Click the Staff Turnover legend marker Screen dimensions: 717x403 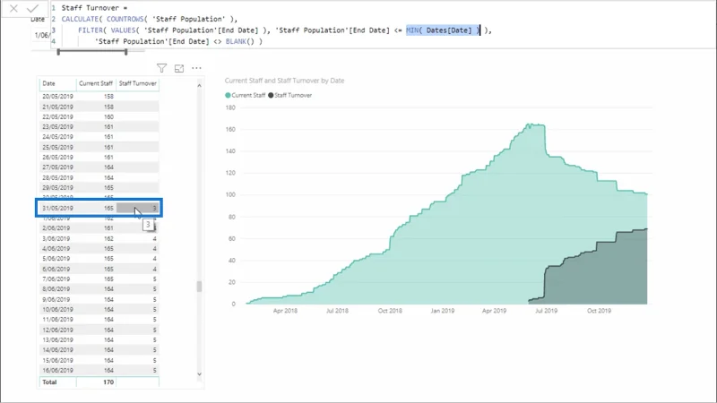[271, 95]
